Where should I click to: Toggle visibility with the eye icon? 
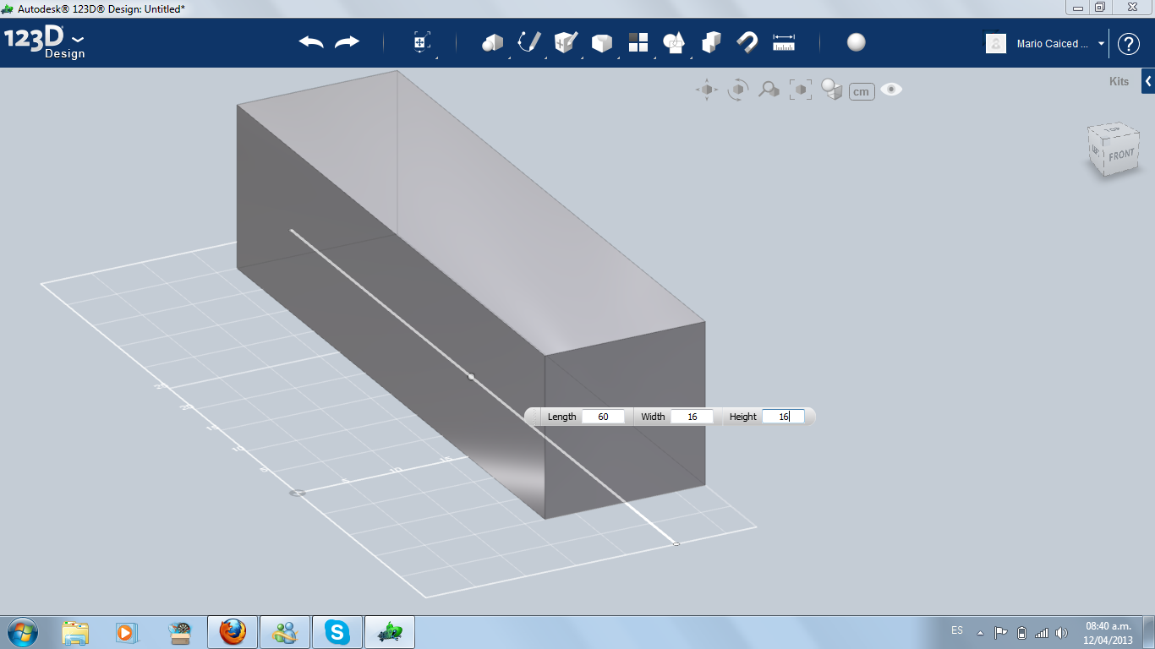tap(891, 89)
